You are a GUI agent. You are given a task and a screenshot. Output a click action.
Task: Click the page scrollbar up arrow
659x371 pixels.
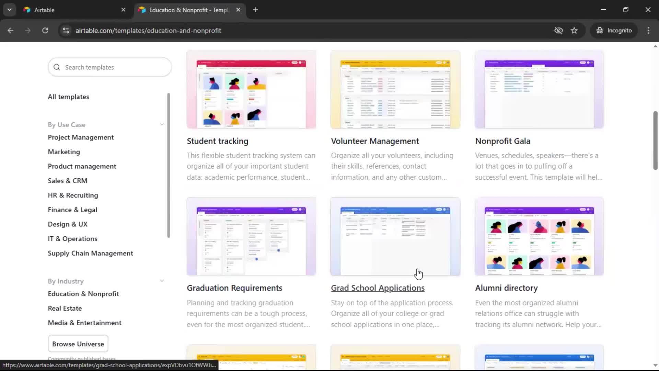(x=655, y=46)
